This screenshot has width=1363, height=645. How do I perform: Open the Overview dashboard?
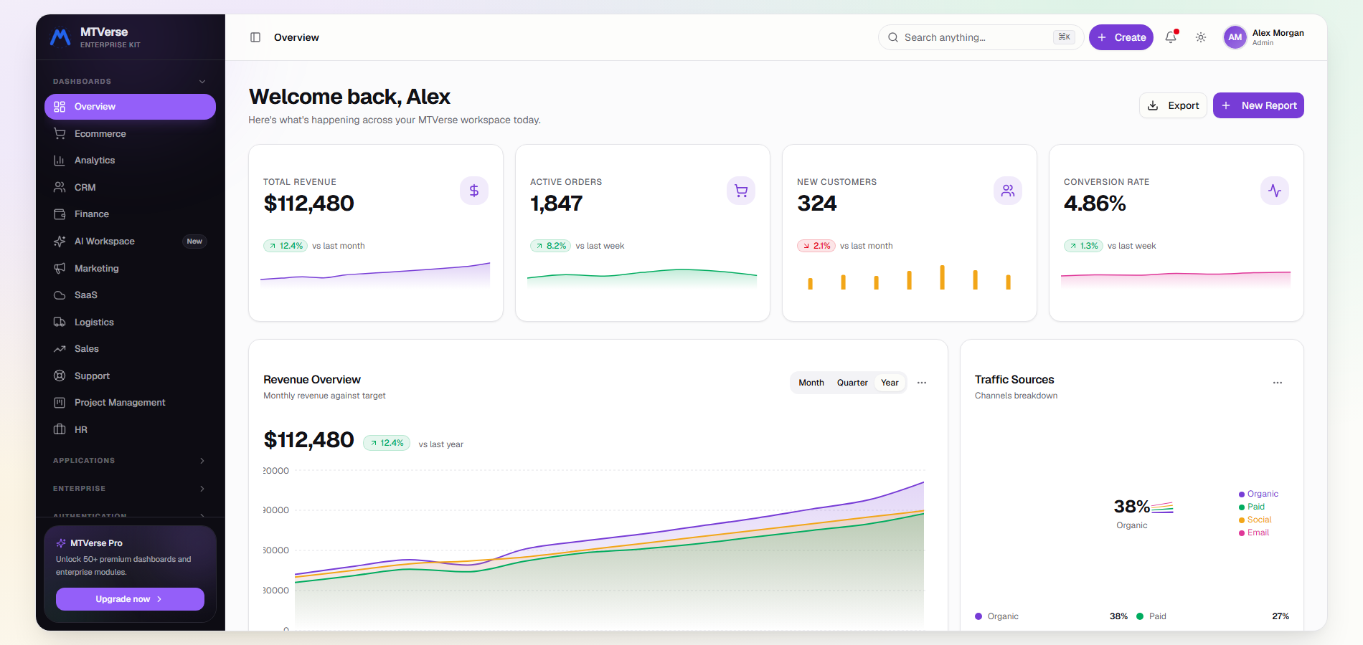(x=130, y=107)
